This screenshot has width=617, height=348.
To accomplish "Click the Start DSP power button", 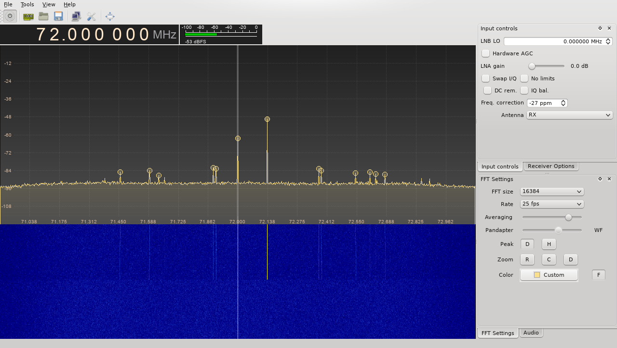I will pos(10,16).
